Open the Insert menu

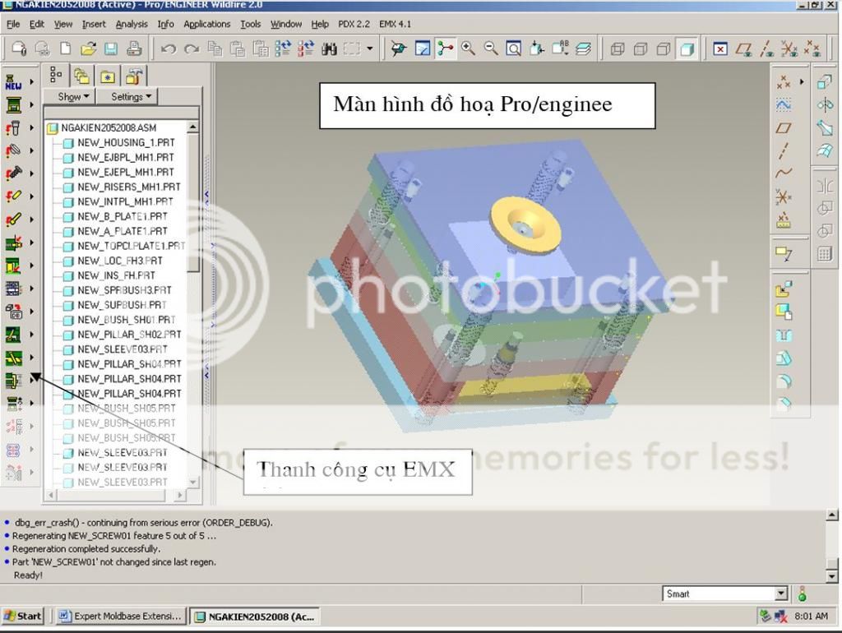(x=94, y=24)
